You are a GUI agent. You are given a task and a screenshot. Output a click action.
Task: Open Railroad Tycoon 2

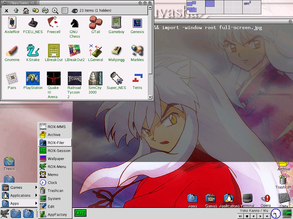coord(75,85)
